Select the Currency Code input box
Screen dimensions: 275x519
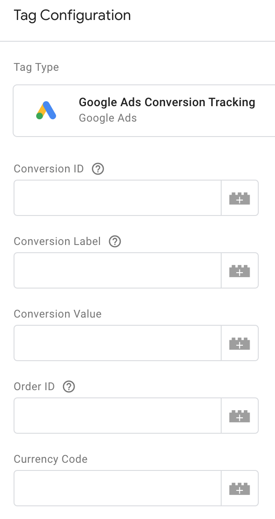[x=117, y=489]
